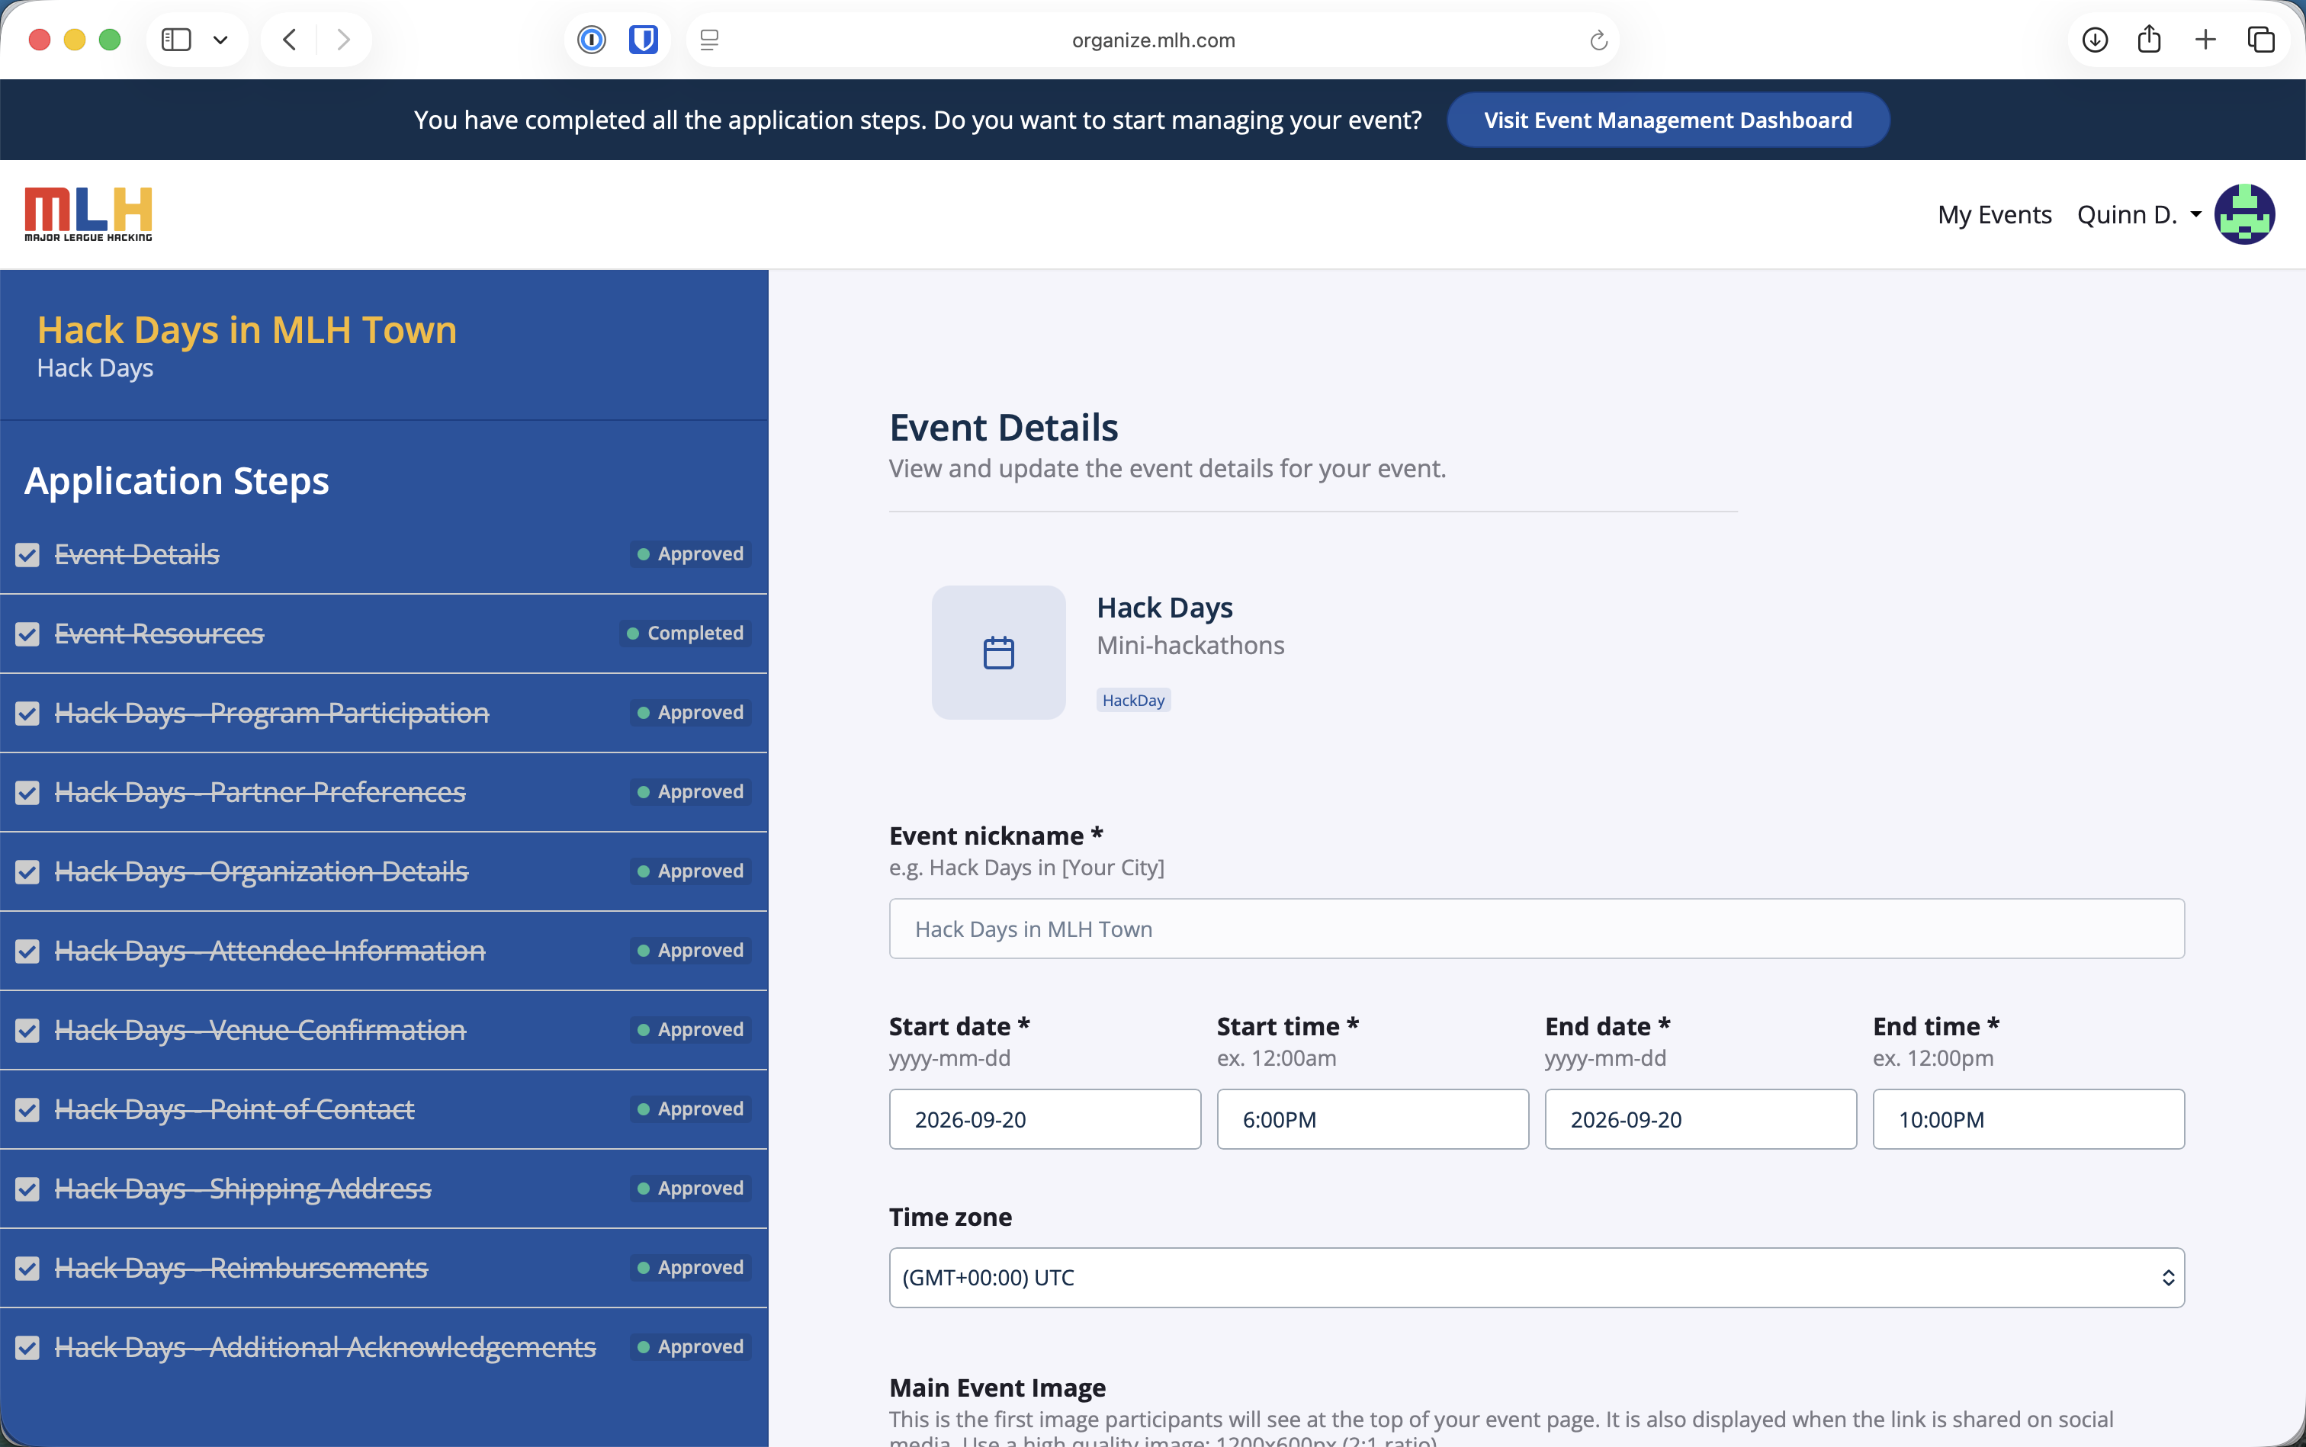Click the Event Details page heading

click(1004, 428)
